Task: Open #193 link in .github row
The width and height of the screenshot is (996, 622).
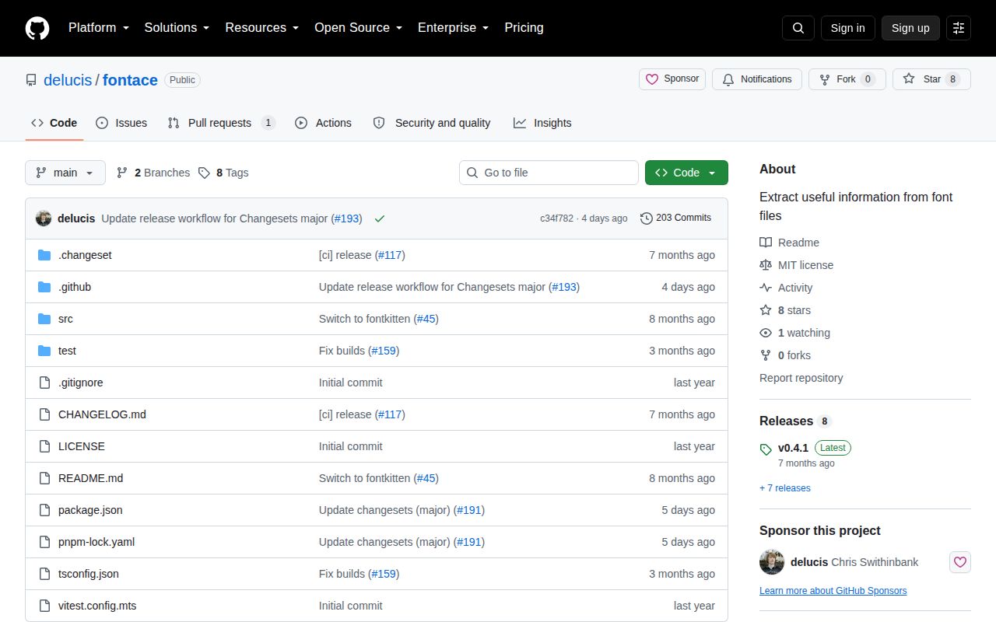Action: [564, 287]
